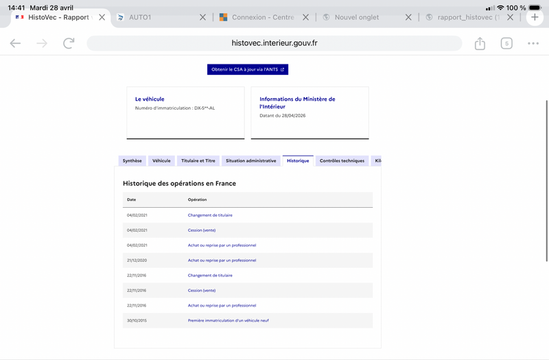
Task: Close the HistoVec - Rapport tab
Action: tap(102, 17)
